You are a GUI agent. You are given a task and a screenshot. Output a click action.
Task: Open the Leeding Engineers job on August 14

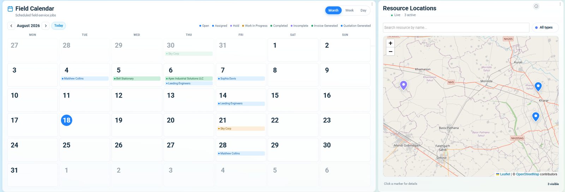pos(241,104)
